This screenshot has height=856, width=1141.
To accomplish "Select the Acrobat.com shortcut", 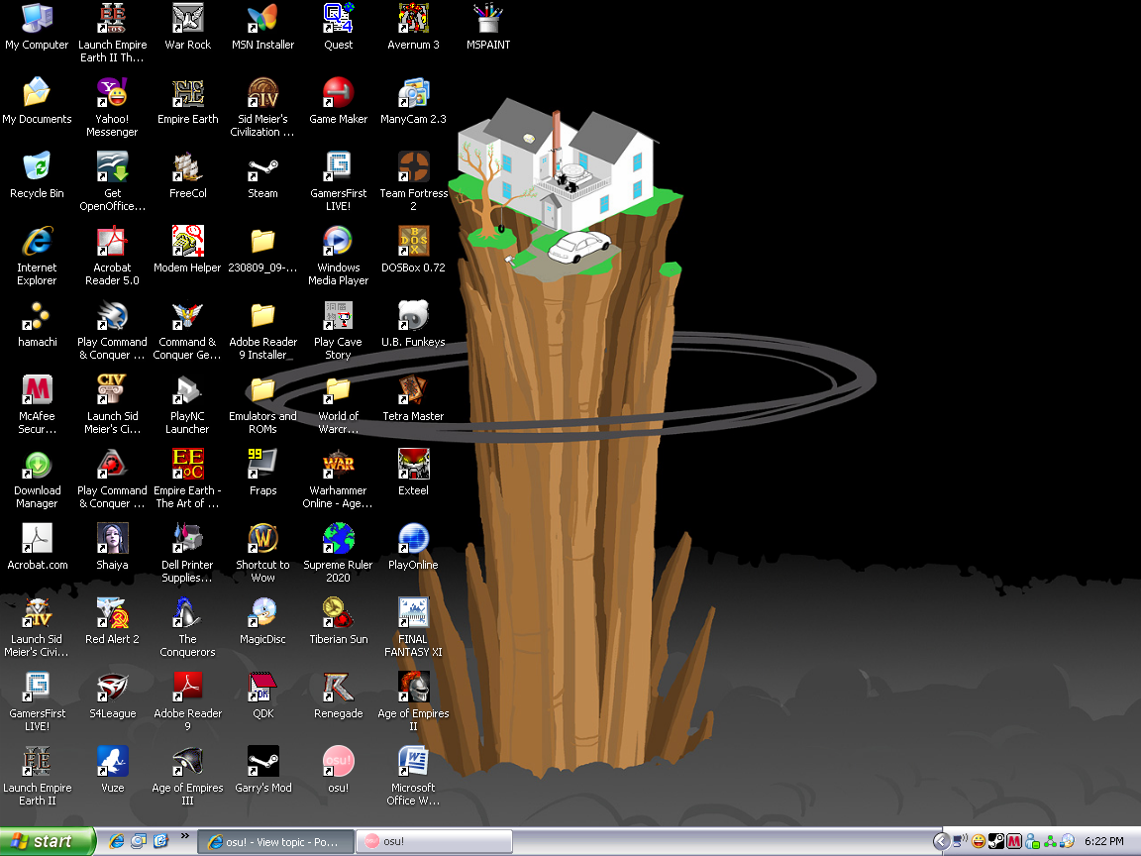I will (37, 547).
